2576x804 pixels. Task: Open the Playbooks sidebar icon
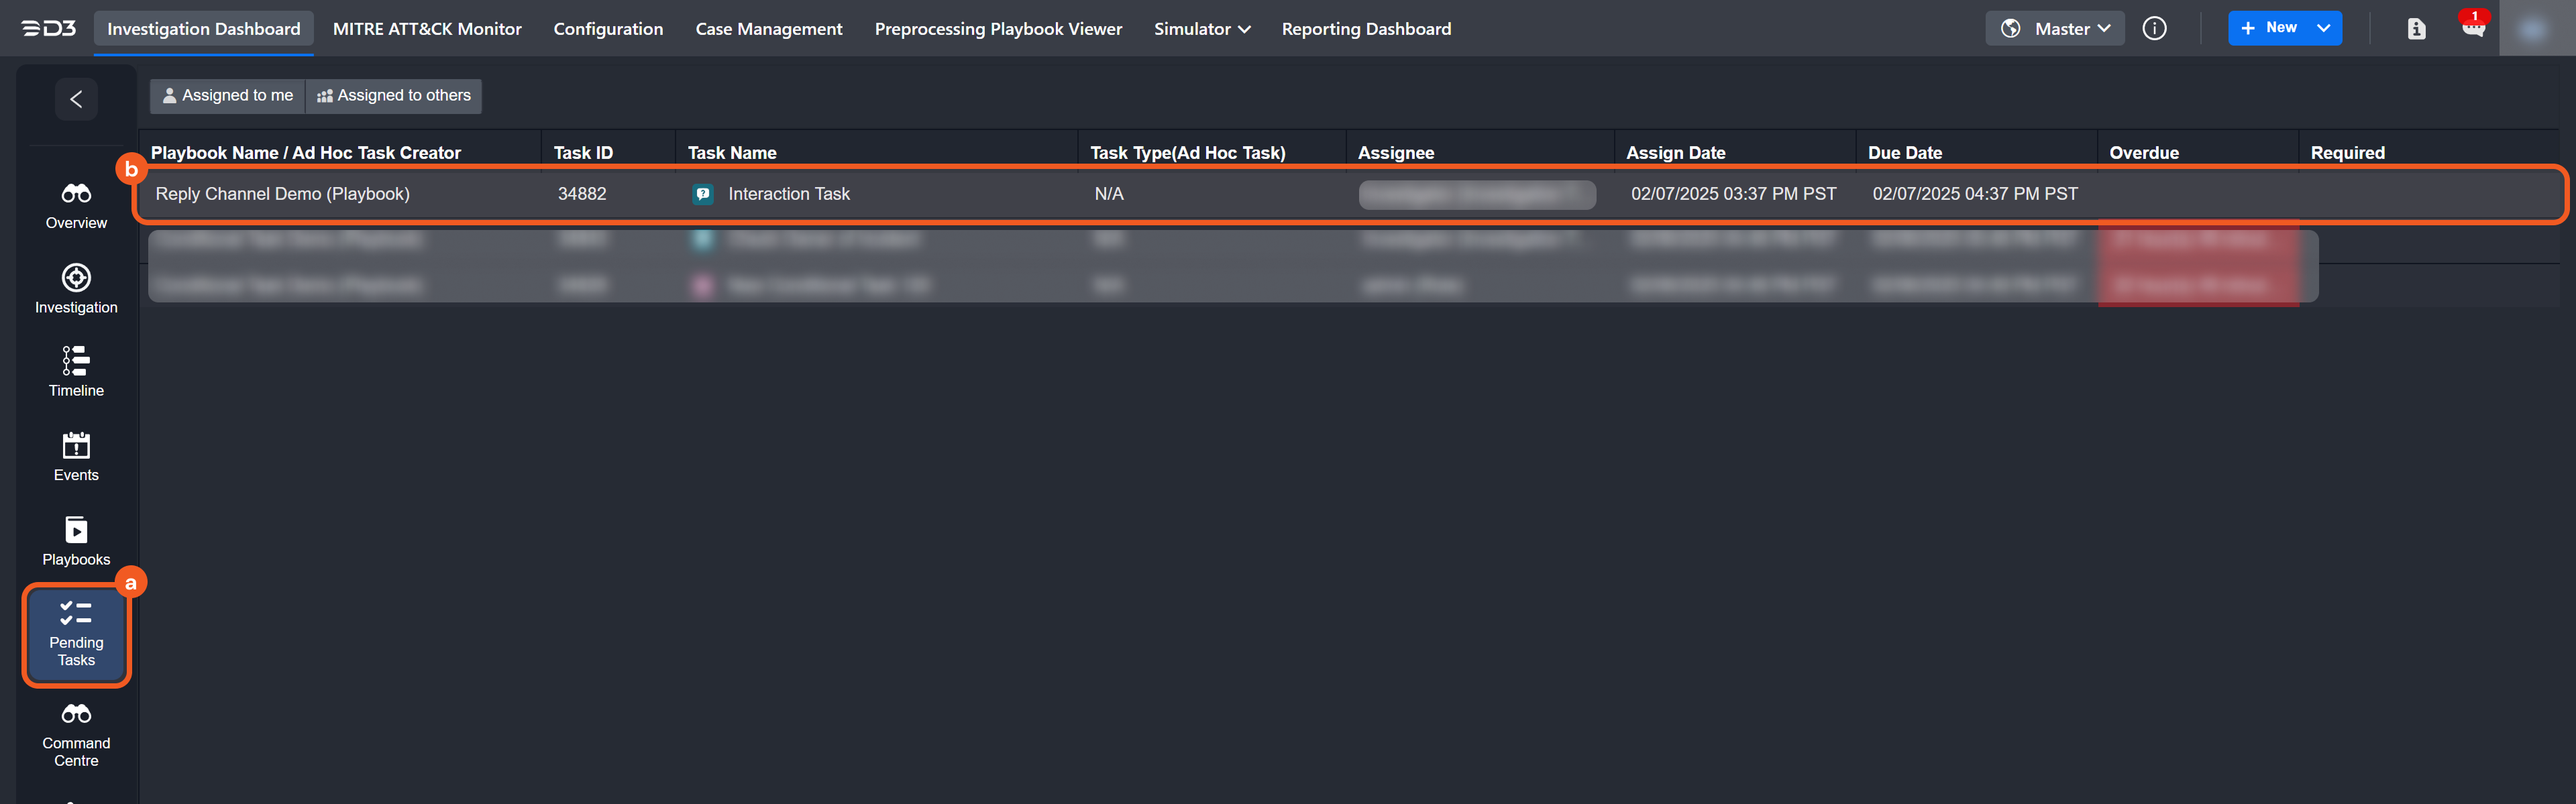(x=76, y=530)
